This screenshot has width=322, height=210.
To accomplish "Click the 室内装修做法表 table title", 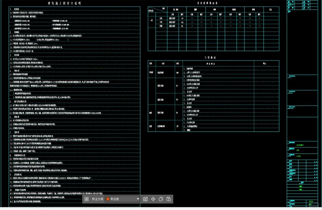I will coord(207,3).
